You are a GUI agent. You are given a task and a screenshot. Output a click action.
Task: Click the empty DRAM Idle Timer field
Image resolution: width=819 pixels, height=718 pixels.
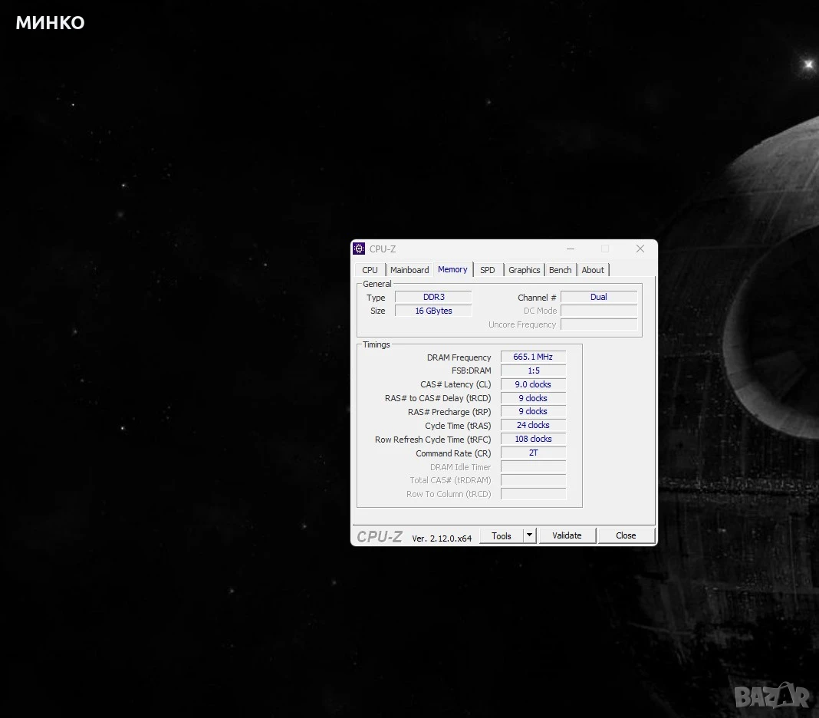533,466
